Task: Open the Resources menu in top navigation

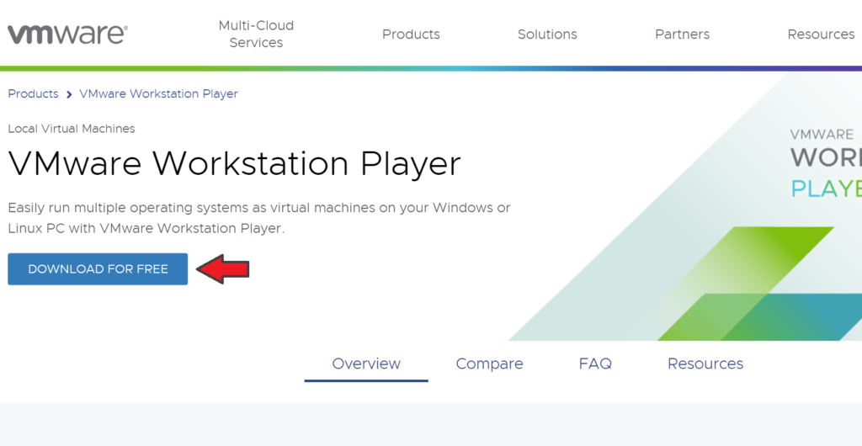Action: (x=821, y=34)
